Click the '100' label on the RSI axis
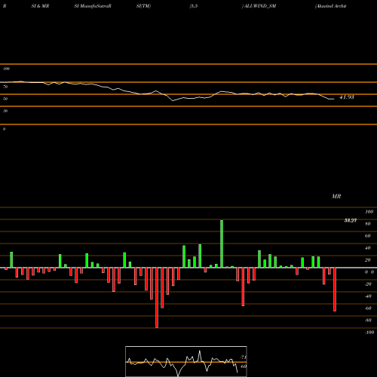377x377 pixels. click(6, 69)
